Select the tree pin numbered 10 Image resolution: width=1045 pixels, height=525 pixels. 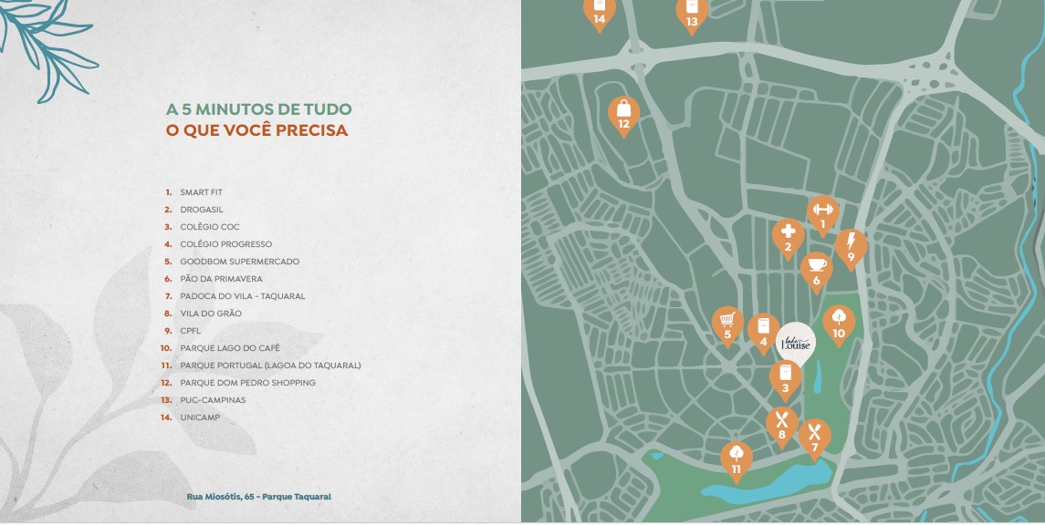[x=838, y=324]
